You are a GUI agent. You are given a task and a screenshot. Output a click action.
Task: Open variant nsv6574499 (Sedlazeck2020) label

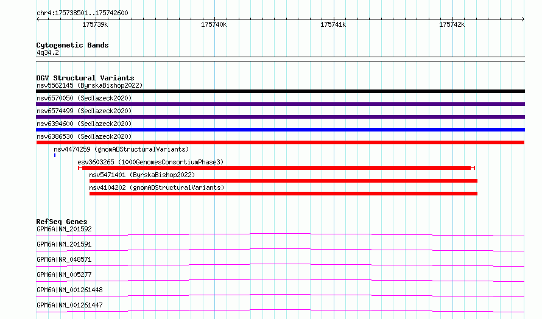[84, 111]
